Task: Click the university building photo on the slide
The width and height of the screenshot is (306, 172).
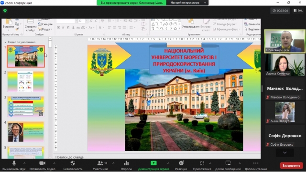Action: [184, 110]
